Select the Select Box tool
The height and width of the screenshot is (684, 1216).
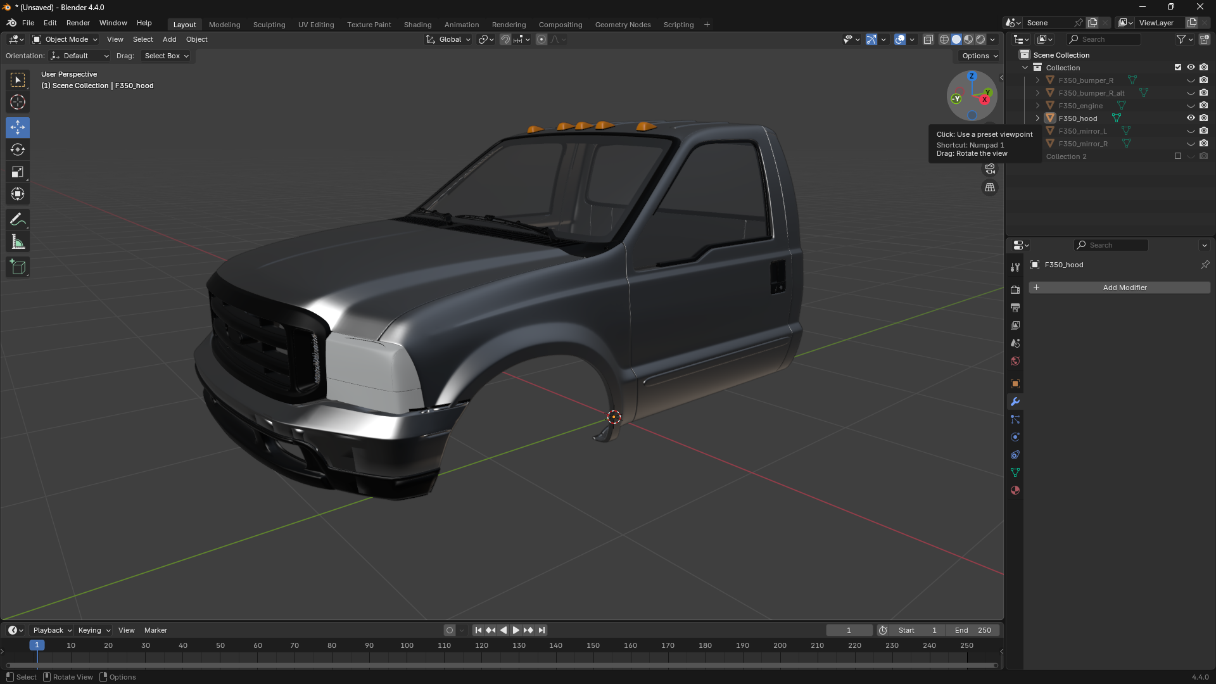(18, 80)
